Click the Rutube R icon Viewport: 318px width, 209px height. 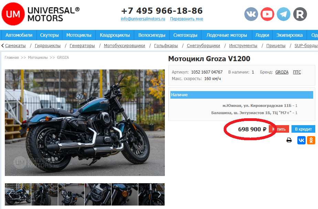300,14
